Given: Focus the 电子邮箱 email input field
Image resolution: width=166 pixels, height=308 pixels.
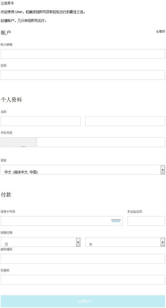Looking at the screenshot, I should pos(83,54).
